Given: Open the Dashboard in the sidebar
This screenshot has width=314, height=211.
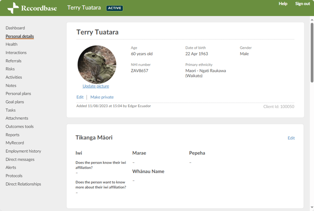Looking at the screenshot, I should [15, 28].
